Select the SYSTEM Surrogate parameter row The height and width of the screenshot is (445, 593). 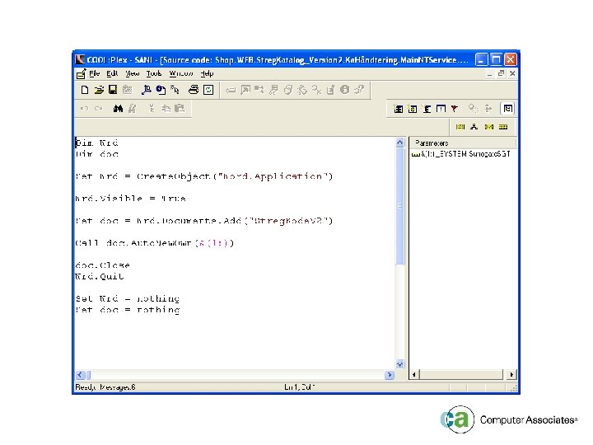coord(461,154)
